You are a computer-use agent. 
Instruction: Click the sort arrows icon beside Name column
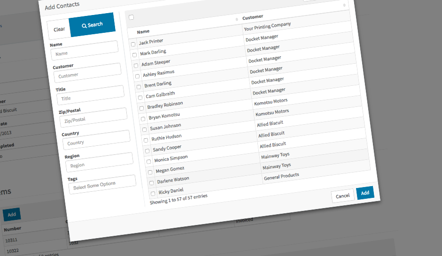[237, 19]
